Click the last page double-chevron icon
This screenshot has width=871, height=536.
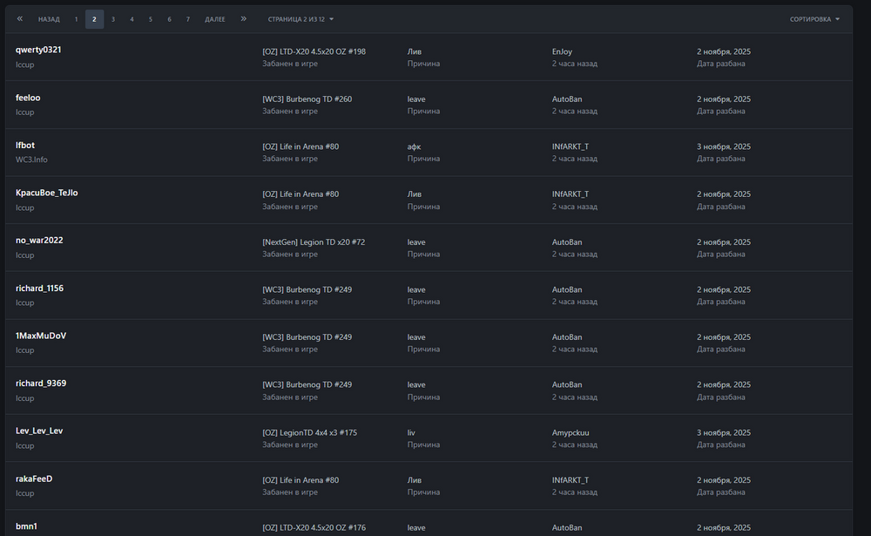tap(243, 18)
